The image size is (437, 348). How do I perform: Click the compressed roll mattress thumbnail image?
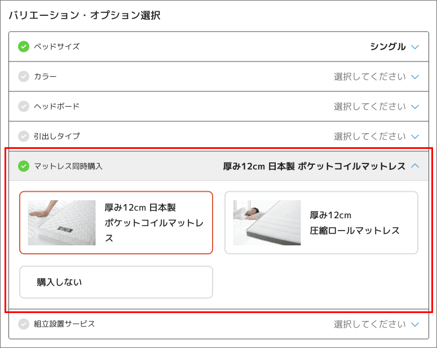(267, 223)
